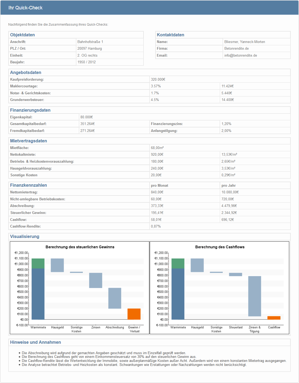Image resolution: width=299 pixels, height=383 pixels.
Task: Click the Anfangstilgung value 2,00%
Action: pyautogui.click(x=226, y=131)
